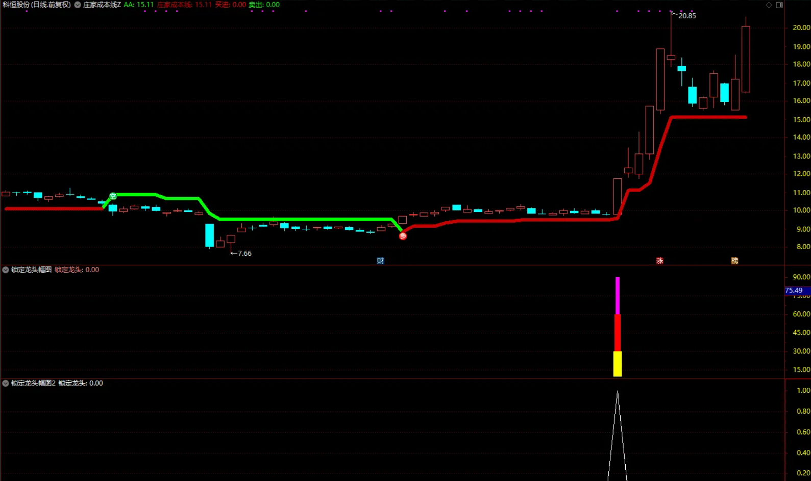
Task: Click the 锁定龙头幅图 panel label
Action: point(31,270)
